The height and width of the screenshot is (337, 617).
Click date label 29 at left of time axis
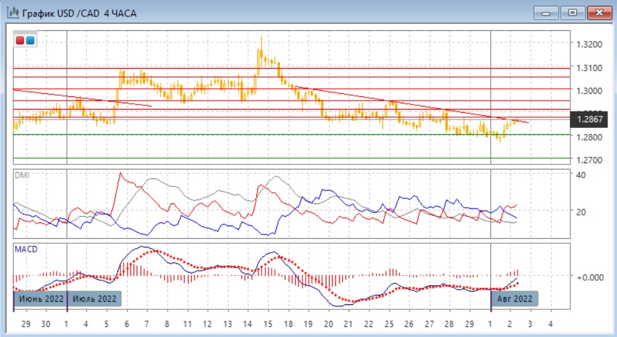point(26,323)
